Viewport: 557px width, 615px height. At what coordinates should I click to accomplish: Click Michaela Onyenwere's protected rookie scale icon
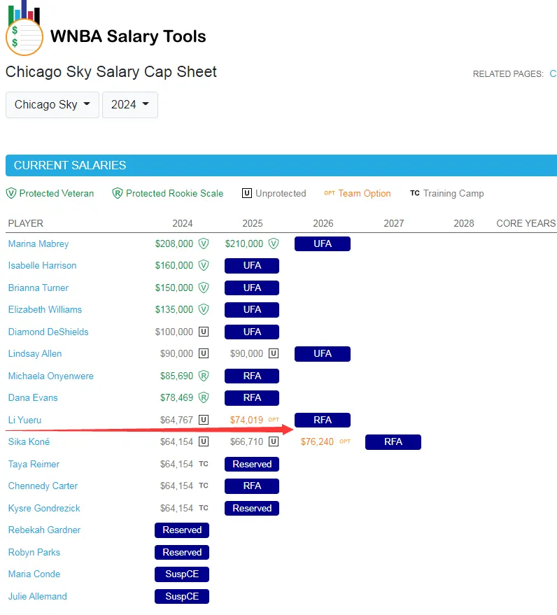click(x=203, y=376)
